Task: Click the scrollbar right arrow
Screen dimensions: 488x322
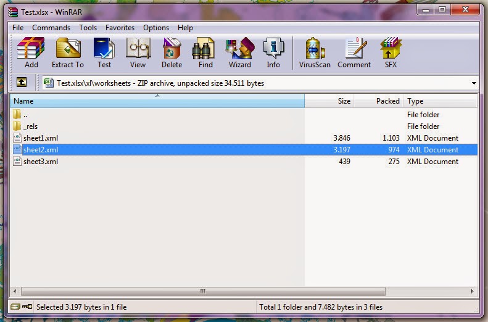Action: coord(472,292)
